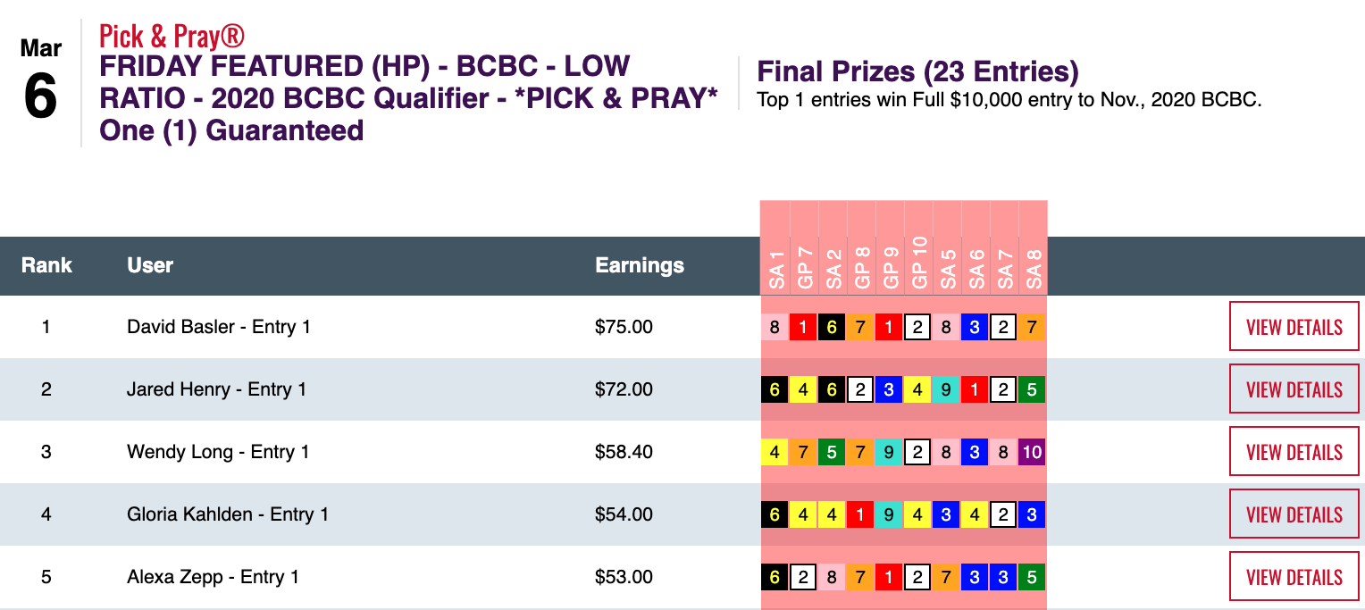Open View Details for Jared Henry
1365x610 pixels.
(1294, 389)
